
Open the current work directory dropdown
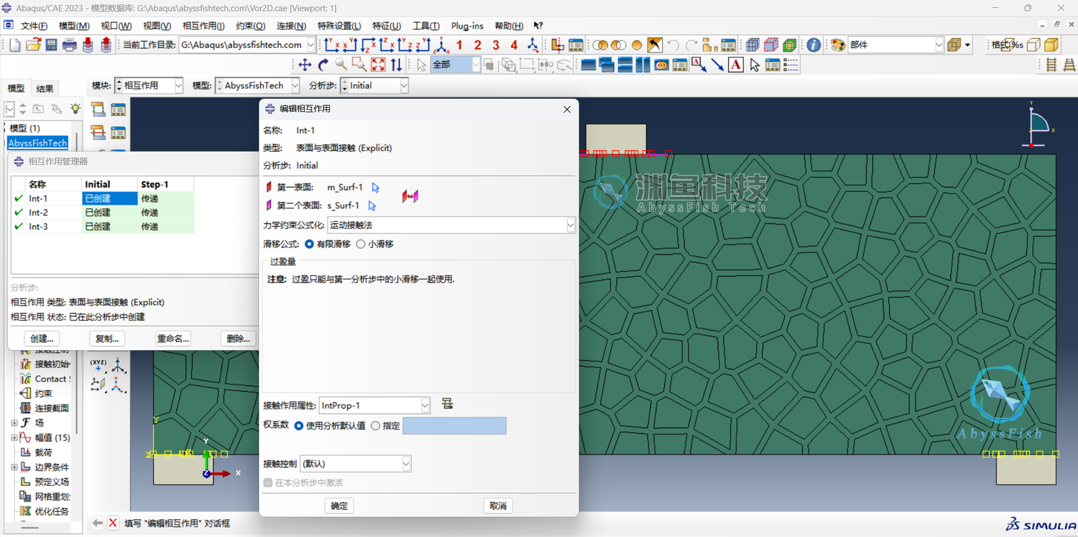coord(310,45)
